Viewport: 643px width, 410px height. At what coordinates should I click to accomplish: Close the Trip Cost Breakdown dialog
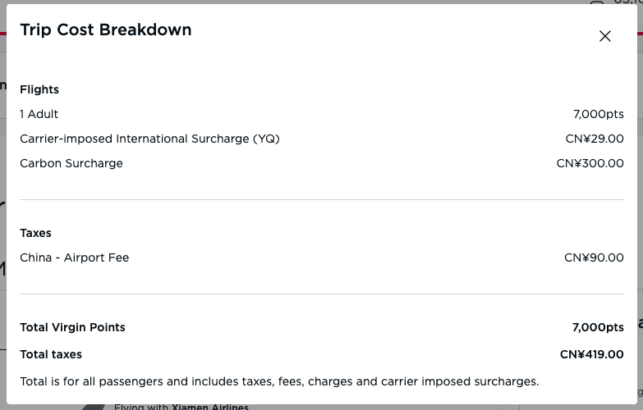[x=605, y=36]
